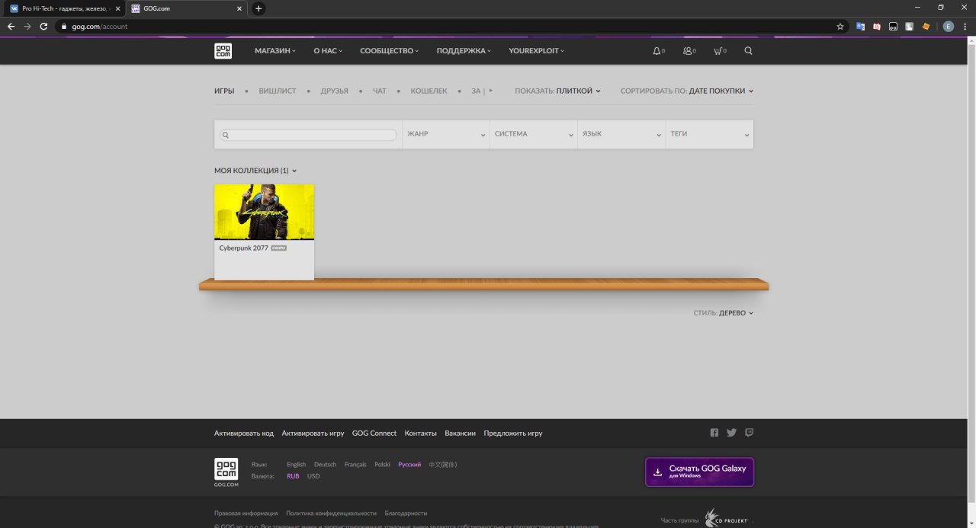Viewport: 976px width, 528px height.
Task: Click Активировать код link
Action: click(x=244, y=433)
